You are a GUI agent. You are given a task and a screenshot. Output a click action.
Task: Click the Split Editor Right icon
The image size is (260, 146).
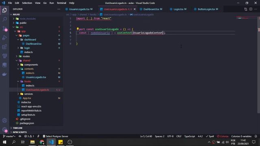point(251,9)
